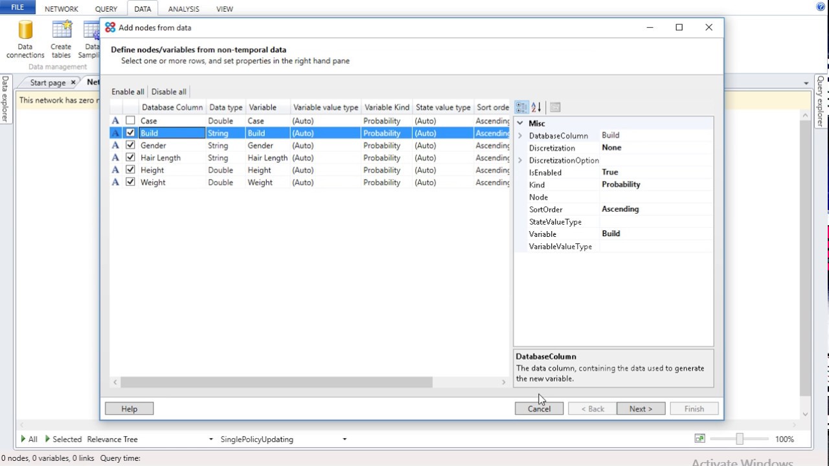Switch to the VIEW ribbon tab
The width and height of the screenshot is (829, 466).
point(225,9)
